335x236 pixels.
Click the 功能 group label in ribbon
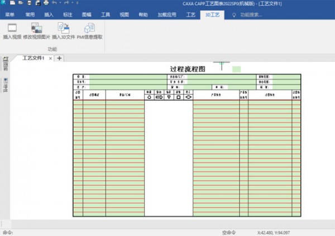(52, 49)
